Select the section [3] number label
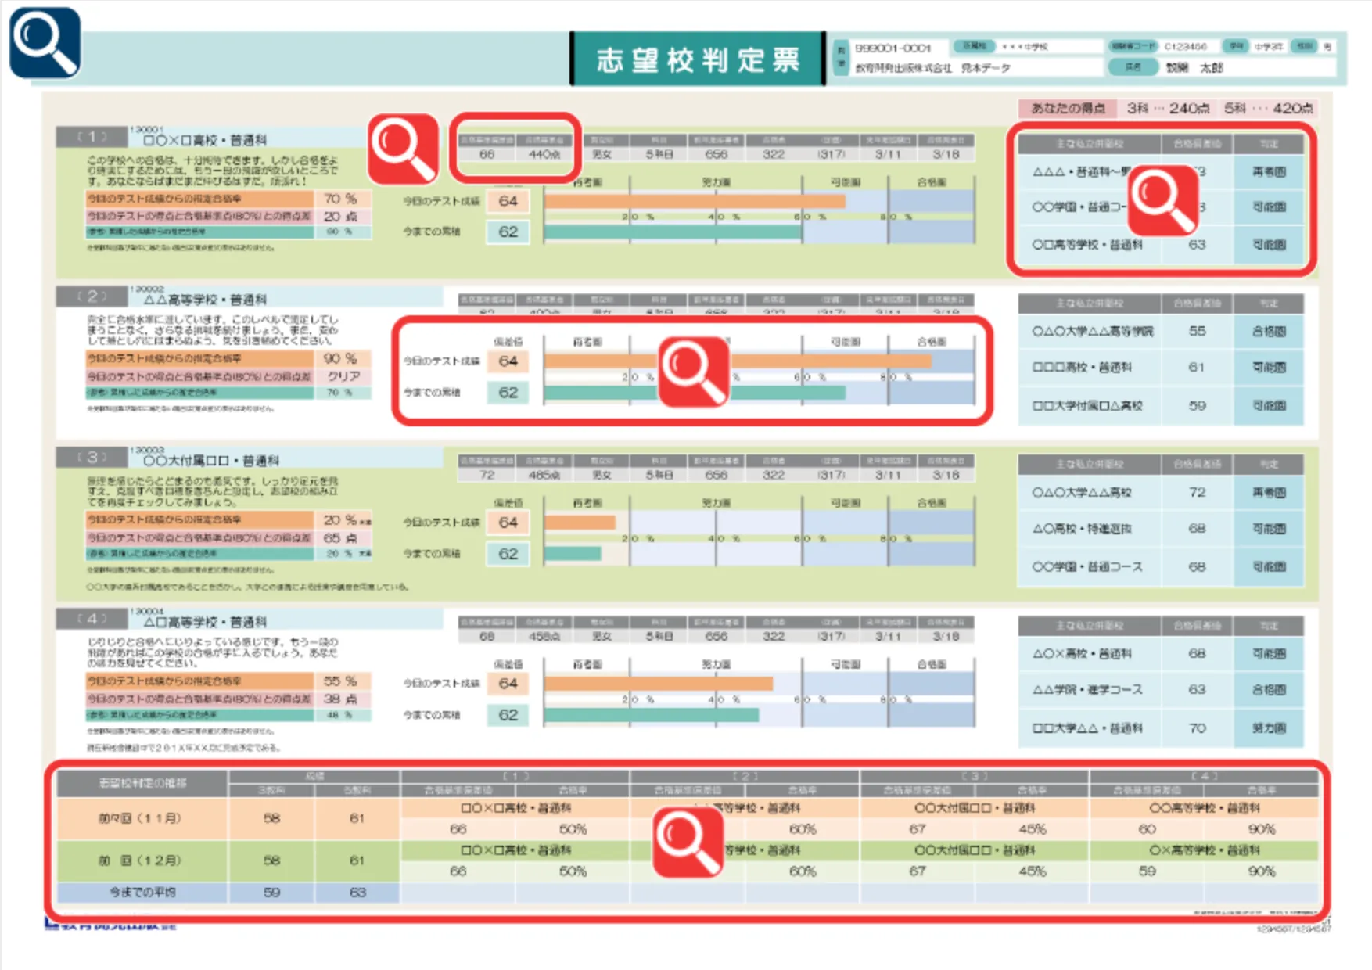 click(x=92, y=457)
